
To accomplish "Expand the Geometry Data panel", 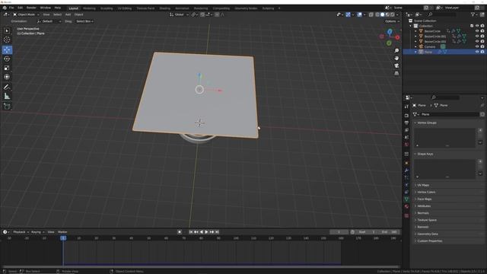I will click(428, 234).
